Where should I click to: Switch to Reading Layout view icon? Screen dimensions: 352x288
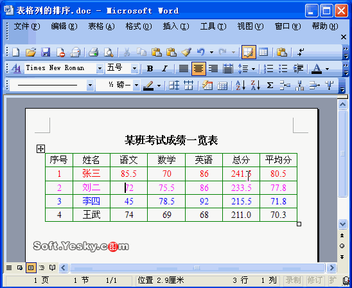[x=53, y=268]
